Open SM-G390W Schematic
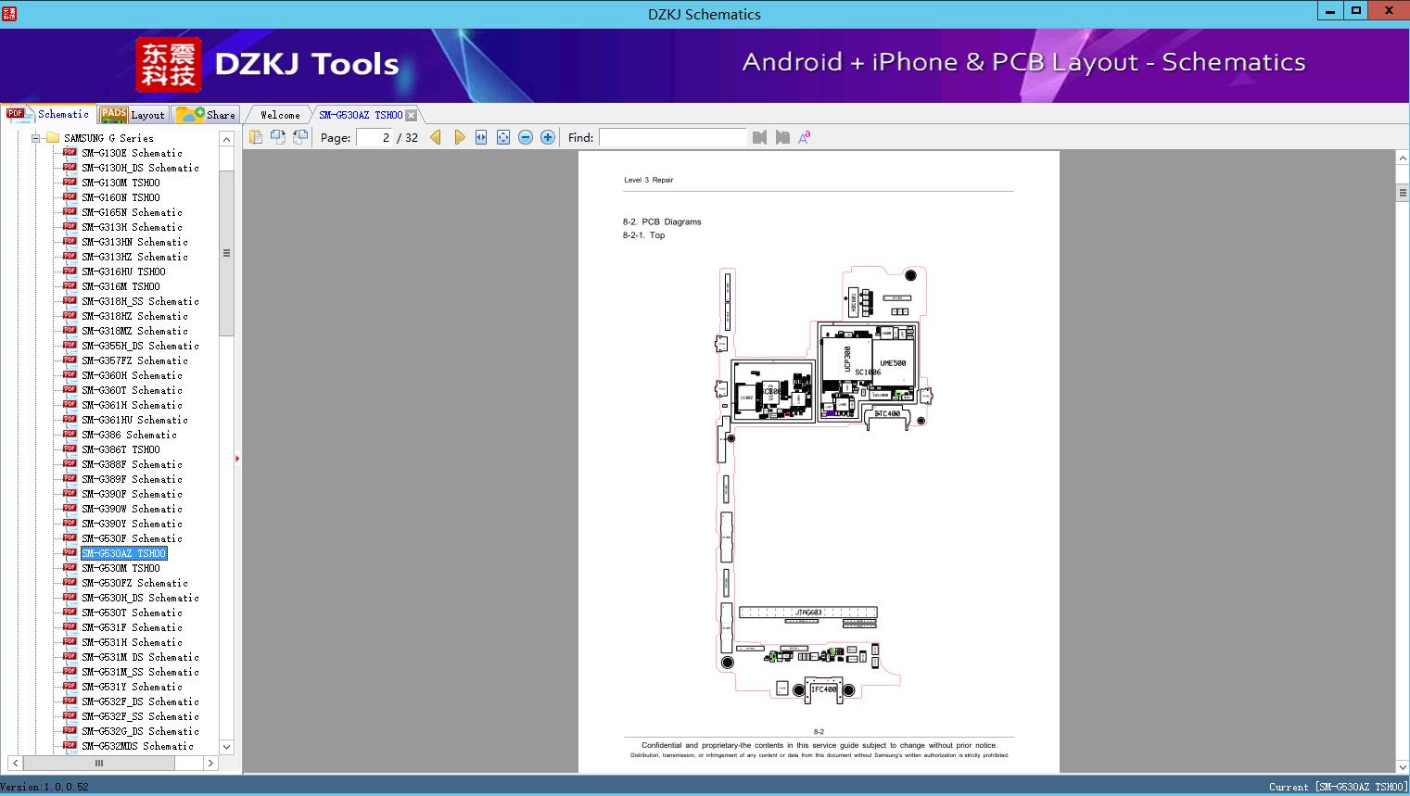 pyautogui.click(x=132, y=509)
